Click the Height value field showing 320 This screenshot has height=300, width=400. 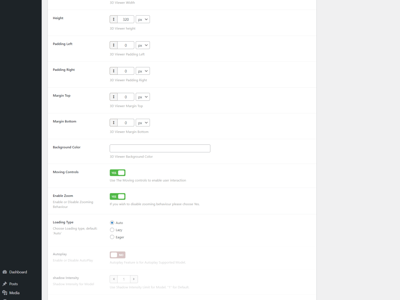126,19
